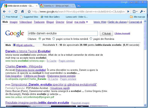The image size is (148, 108).
Task: Go to the home page icon
Action: (x=22, y=11)
